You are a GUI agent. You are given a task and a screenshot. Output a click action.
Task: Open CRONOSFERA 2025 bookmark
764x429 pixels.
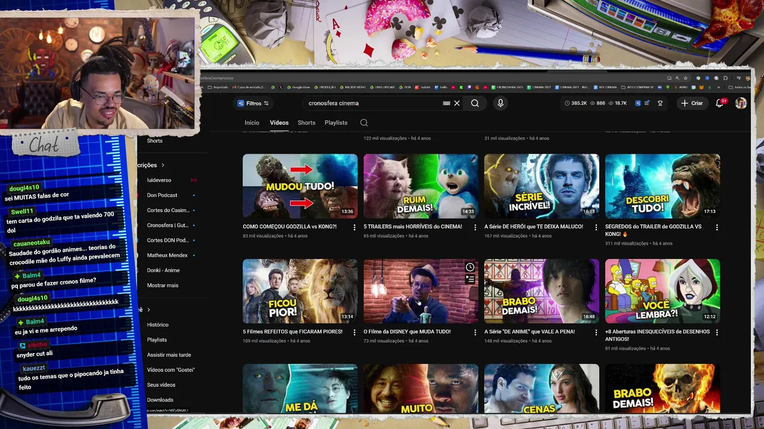click(507, 87)
